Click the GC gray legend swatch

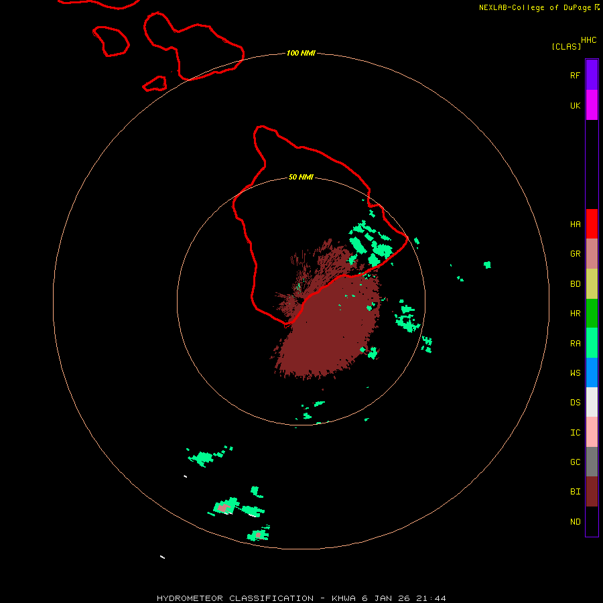592,462
